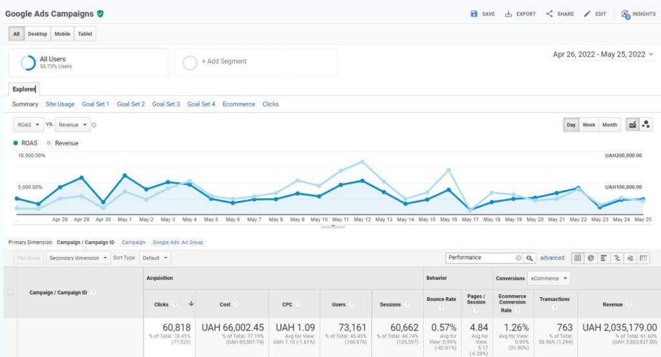This screenshot has width=661, height=357.
Task: Toggle chart interval to Week
Action: (589, 125)
